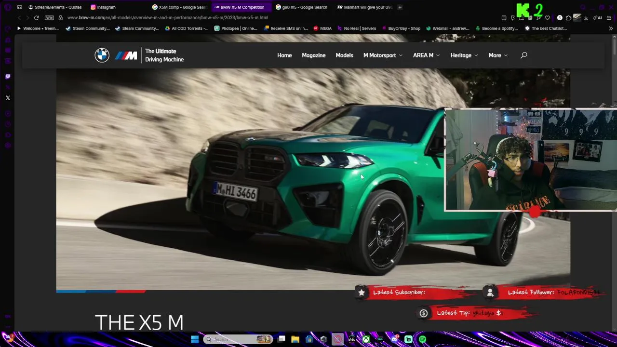Image resolution: width=617 pixels, height=347 pixels.
Task: Open downloads icon in browser toolbar
Action: tap(586, 18)
